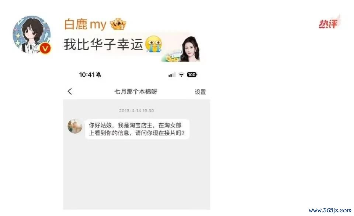Open the cartoon girl commenter avatar
This screenshot has width=354, height=216.
(32, 35)
